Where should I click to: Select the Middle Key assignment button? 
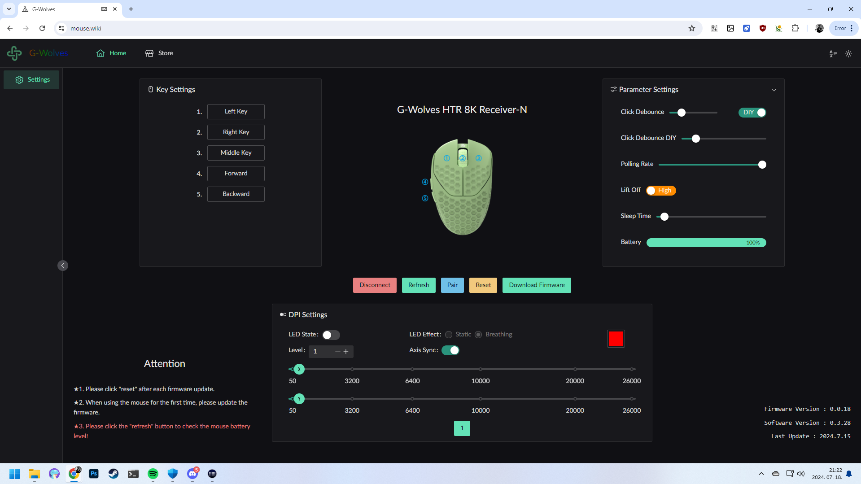coord(236,153)
